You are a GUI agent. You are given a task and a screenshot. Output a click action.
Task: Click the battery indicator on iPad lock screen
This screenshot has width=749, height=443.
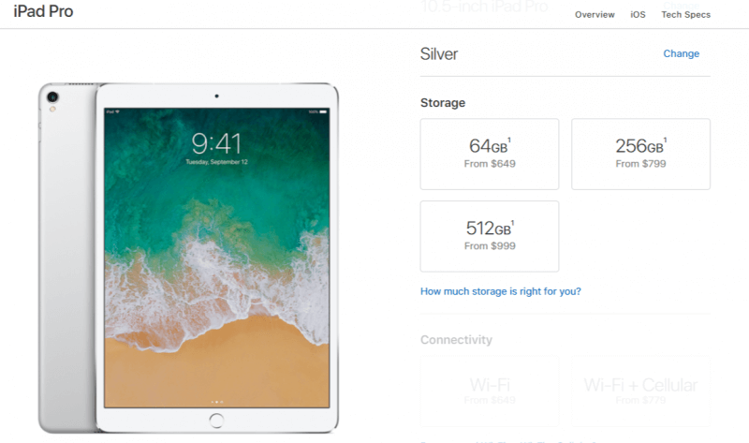323,111
